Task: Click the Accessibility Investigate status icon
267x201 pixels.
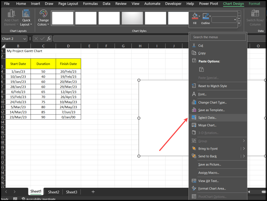Action: pyautogui.click(x=23, y=199)
